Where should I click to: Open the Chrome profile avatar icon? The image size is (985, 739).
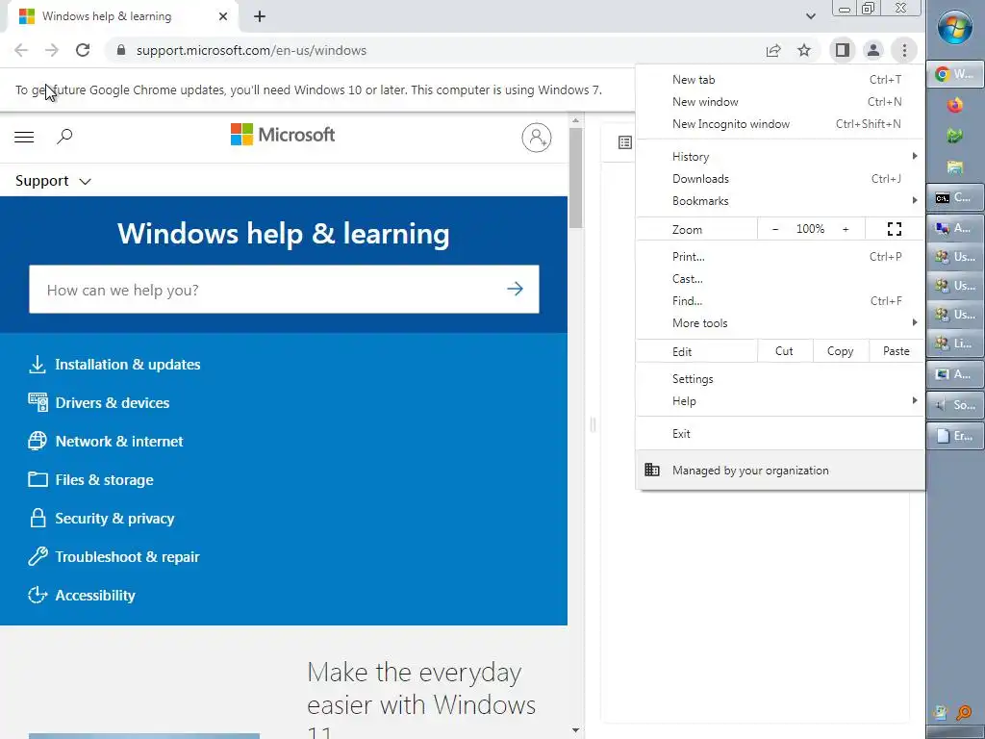(x=873, y=50)
